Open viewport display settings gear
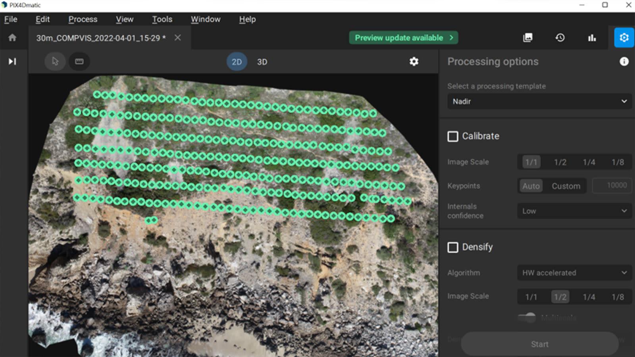This screenshot has height=357, width=635. click(x=414, y=61)
